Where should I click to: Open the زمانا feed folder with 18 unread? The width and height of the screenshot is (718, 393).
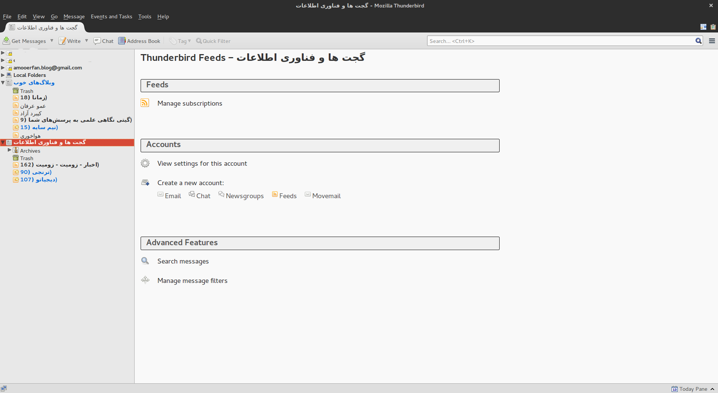[x=34, y=97]
